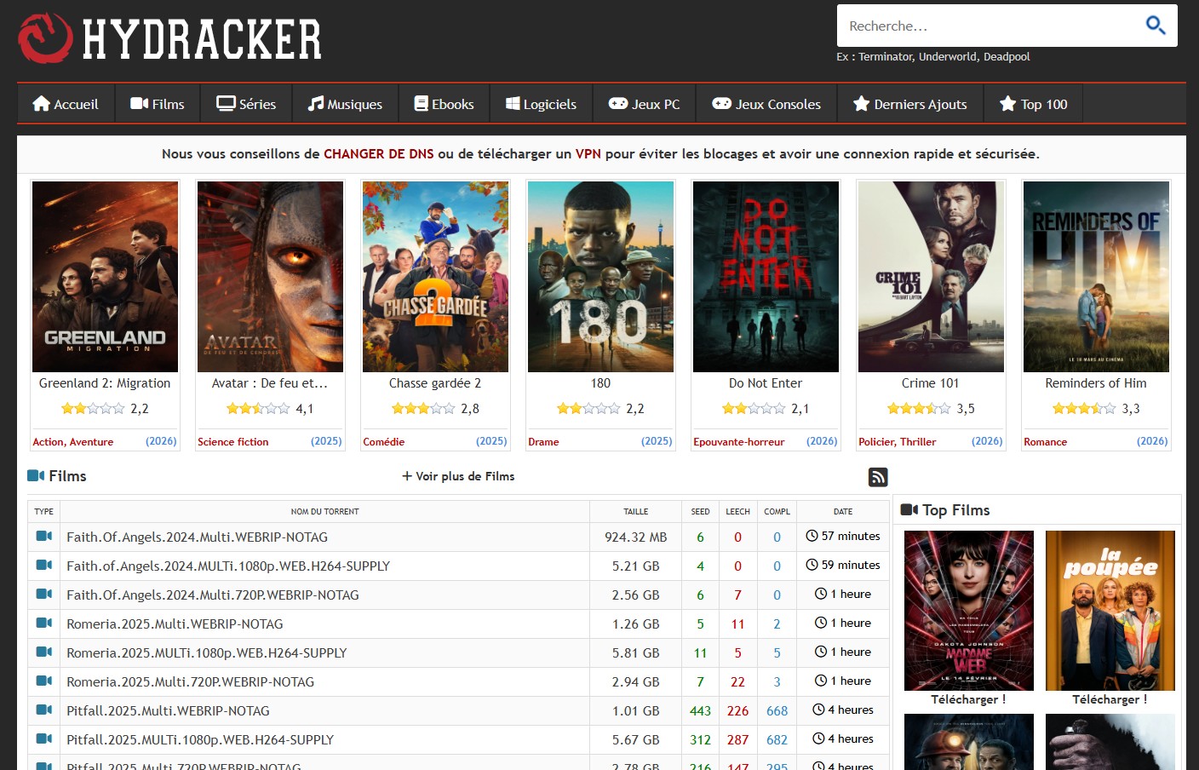1199x770 pixels.
Task: Click camera icon for Faith.Of.Angels 720P row
Action: (x=44, y=595)
